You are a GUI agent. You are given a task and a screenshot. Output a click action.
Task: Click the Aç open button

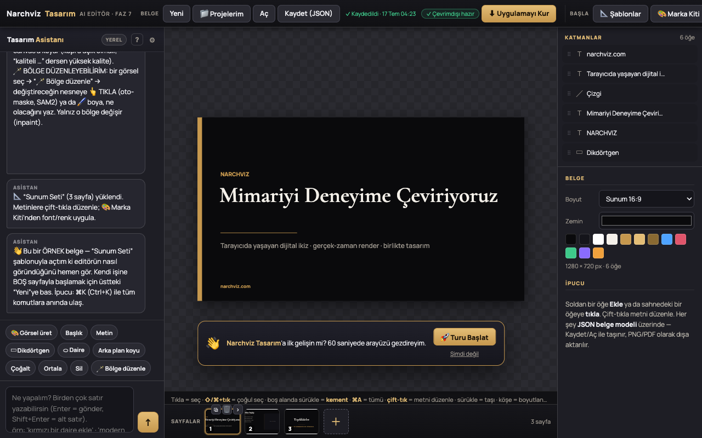point(264,14)
